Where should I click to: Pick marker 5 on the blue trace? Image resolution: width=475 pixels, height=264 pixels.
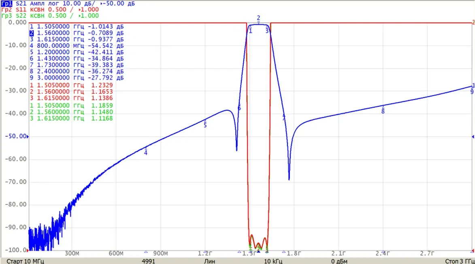click(x=205, y=123)
